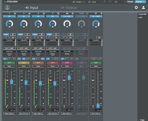The height and width of the screenshot is (121, 148).
Task: Click Max Volume on channel 4
Action: 53,113
